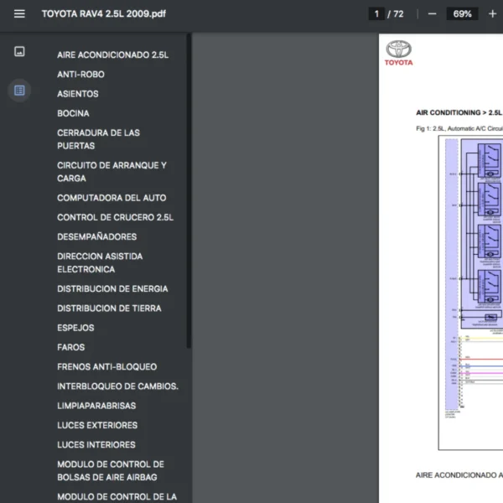The width and height of the screenshot is (503, 503).
Task: Select the document outline view icon
Action: pyautogui.click(x=19, y=91)
